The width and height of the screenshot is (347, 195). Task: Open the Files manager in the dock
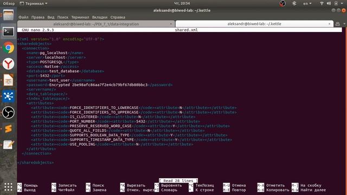(9, 15)
